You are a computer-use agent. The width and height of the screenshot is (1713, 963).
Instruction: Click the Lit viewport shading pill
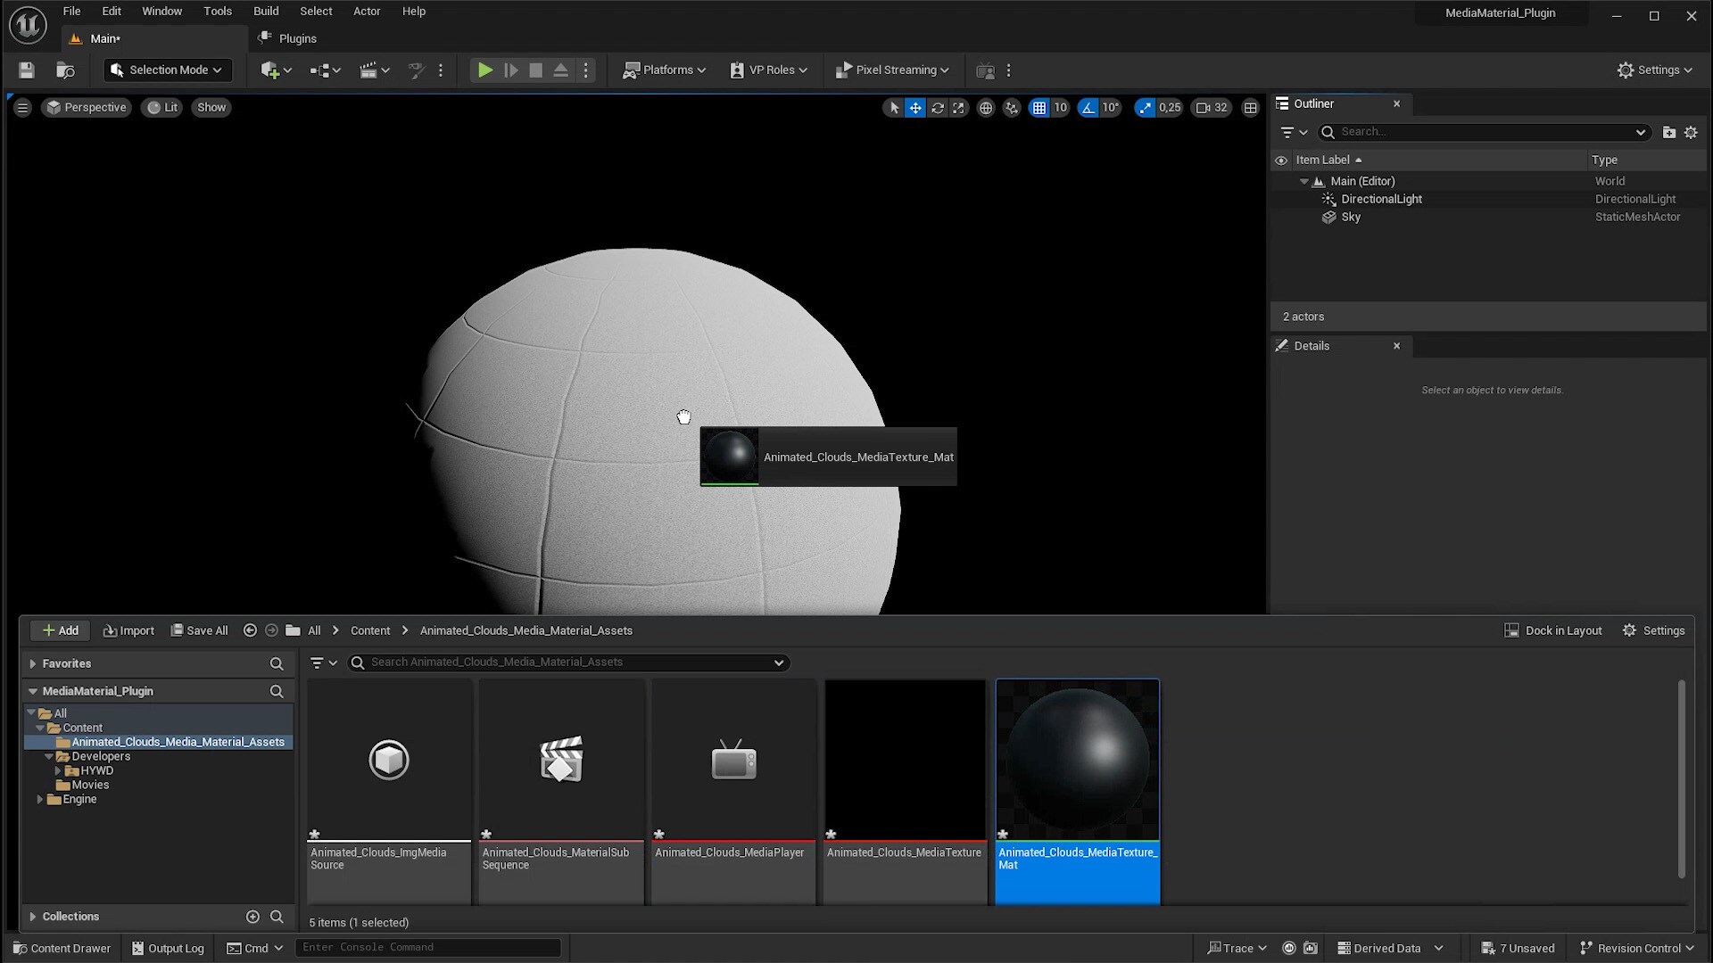pos(161,107)
